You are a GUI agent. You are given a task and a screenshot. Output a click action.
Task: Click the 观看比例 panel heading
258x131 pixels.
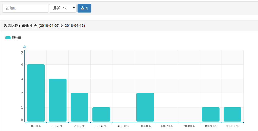pos(44,26)
